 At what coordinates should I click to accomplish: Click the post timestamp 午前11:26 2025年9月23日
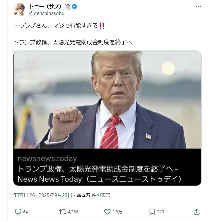(43, 195)
